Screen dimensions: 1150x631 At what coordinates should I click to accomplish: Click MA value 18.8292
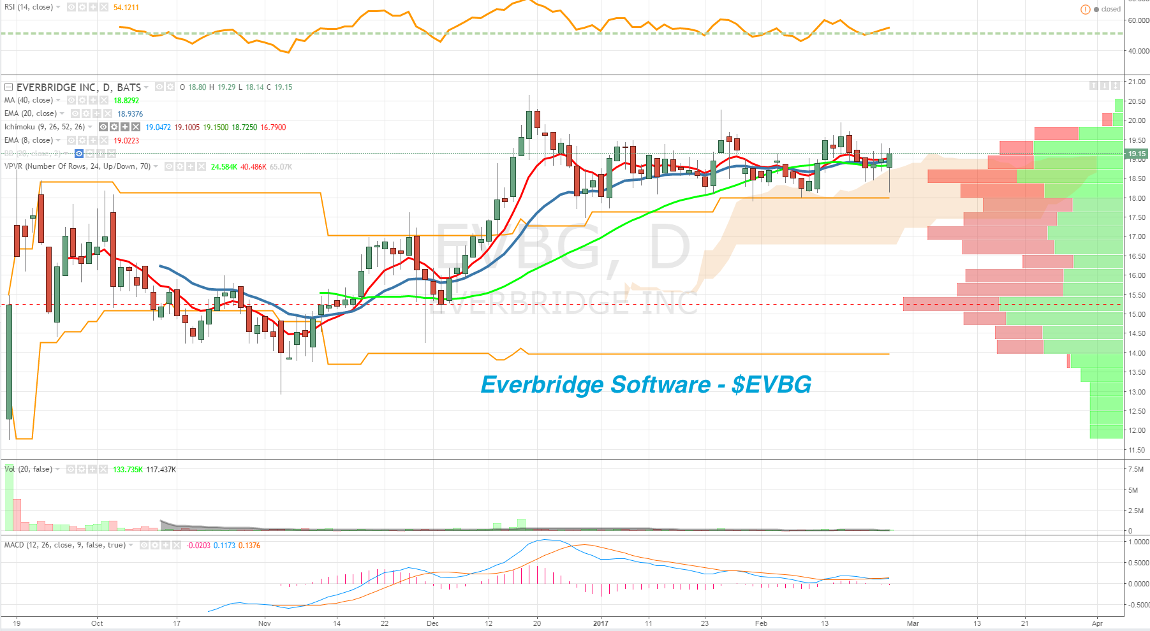click(x=126, y=100)
